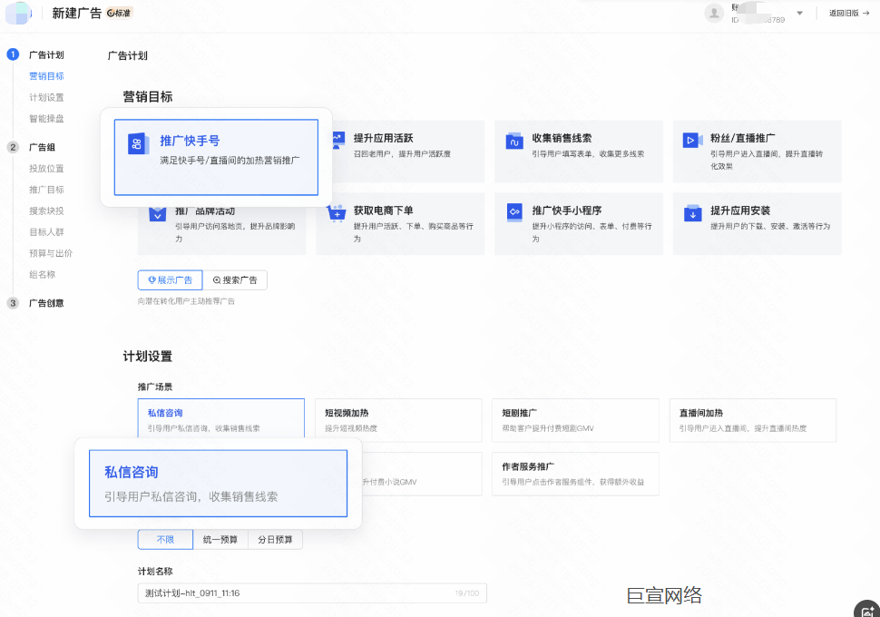880x617 pixels.
Task: Go to 投放位置 in sidebar
Action: coord(46,169)
